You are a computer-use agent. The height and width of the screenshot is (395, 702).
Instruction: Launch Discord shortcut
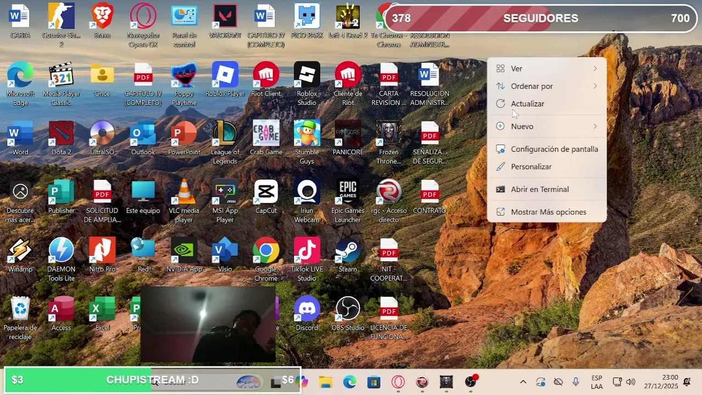[x=307, y=315]
